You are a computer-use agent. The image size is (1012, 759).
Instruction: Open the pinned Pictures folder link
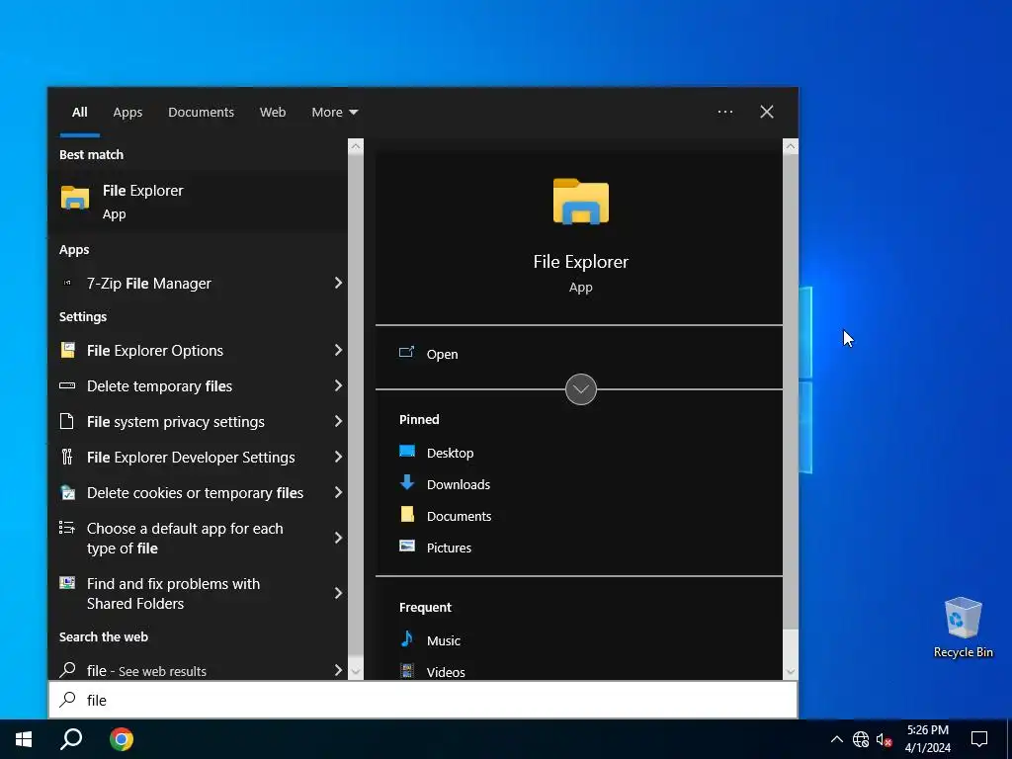[449, 548]
